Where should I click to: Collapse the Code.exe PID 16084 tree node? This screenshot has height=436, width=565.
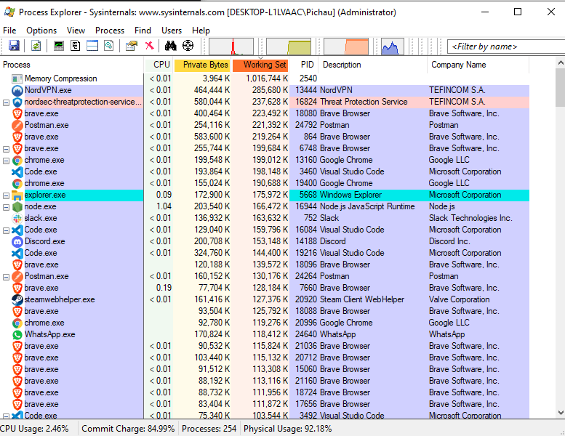point(6,230)
